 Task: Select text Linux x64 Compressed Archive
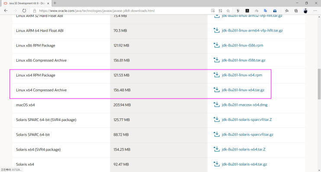click(x=42, y=90)
